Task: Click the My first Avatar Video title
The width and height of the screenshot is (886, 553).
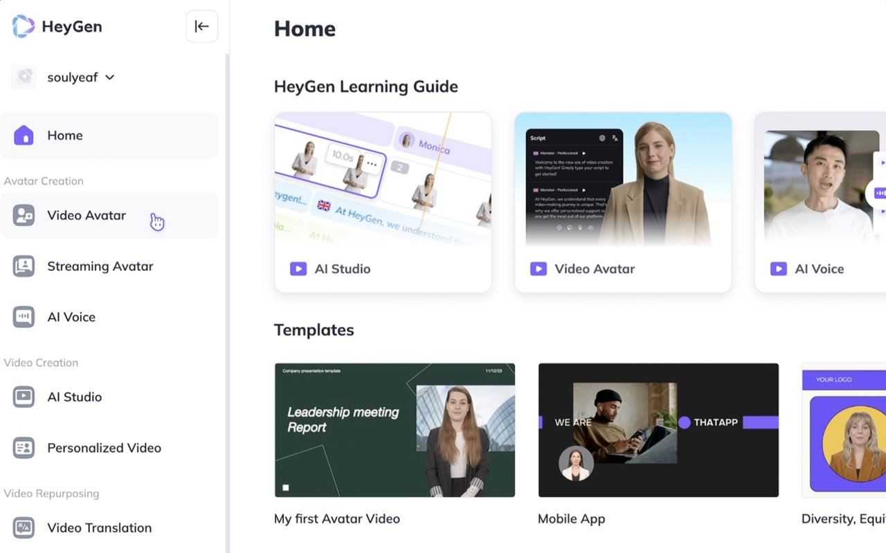Action: pyautogui.click(x=337, y=518)
